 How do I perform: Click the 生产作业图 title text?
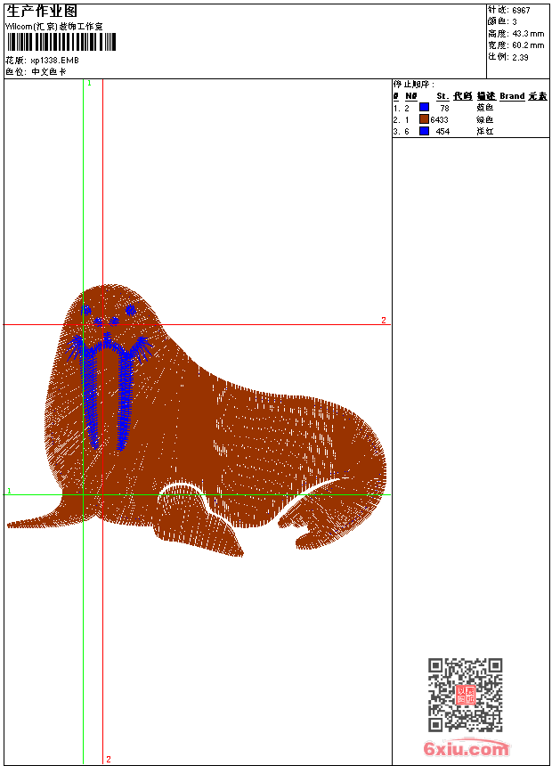click(42, 11)
